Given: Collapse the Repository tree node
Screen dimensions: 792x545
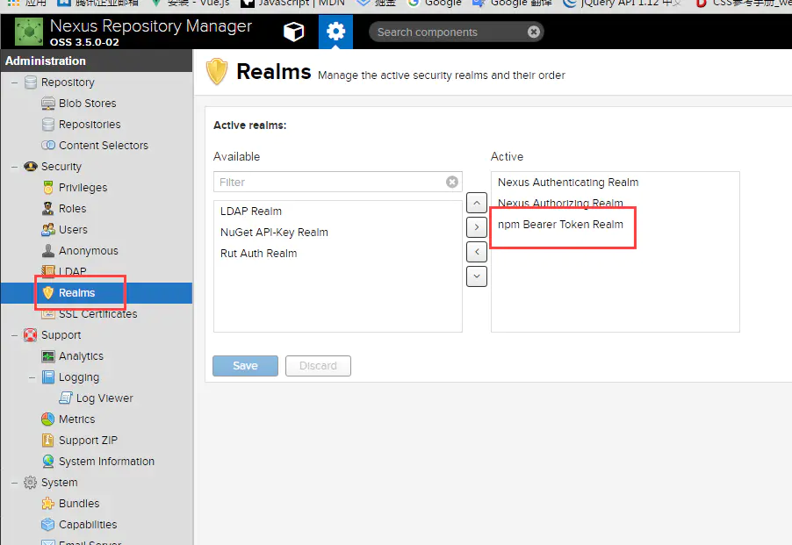Looking at the screenshot, I should pos(15,82).
